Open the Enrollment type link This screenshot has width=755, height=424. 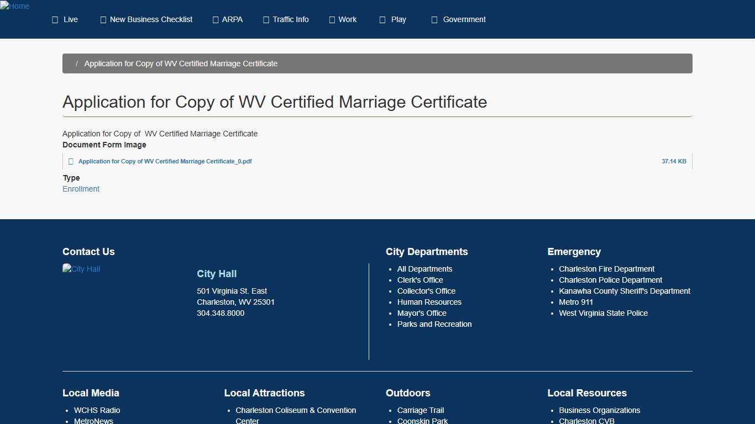point(81,189)
